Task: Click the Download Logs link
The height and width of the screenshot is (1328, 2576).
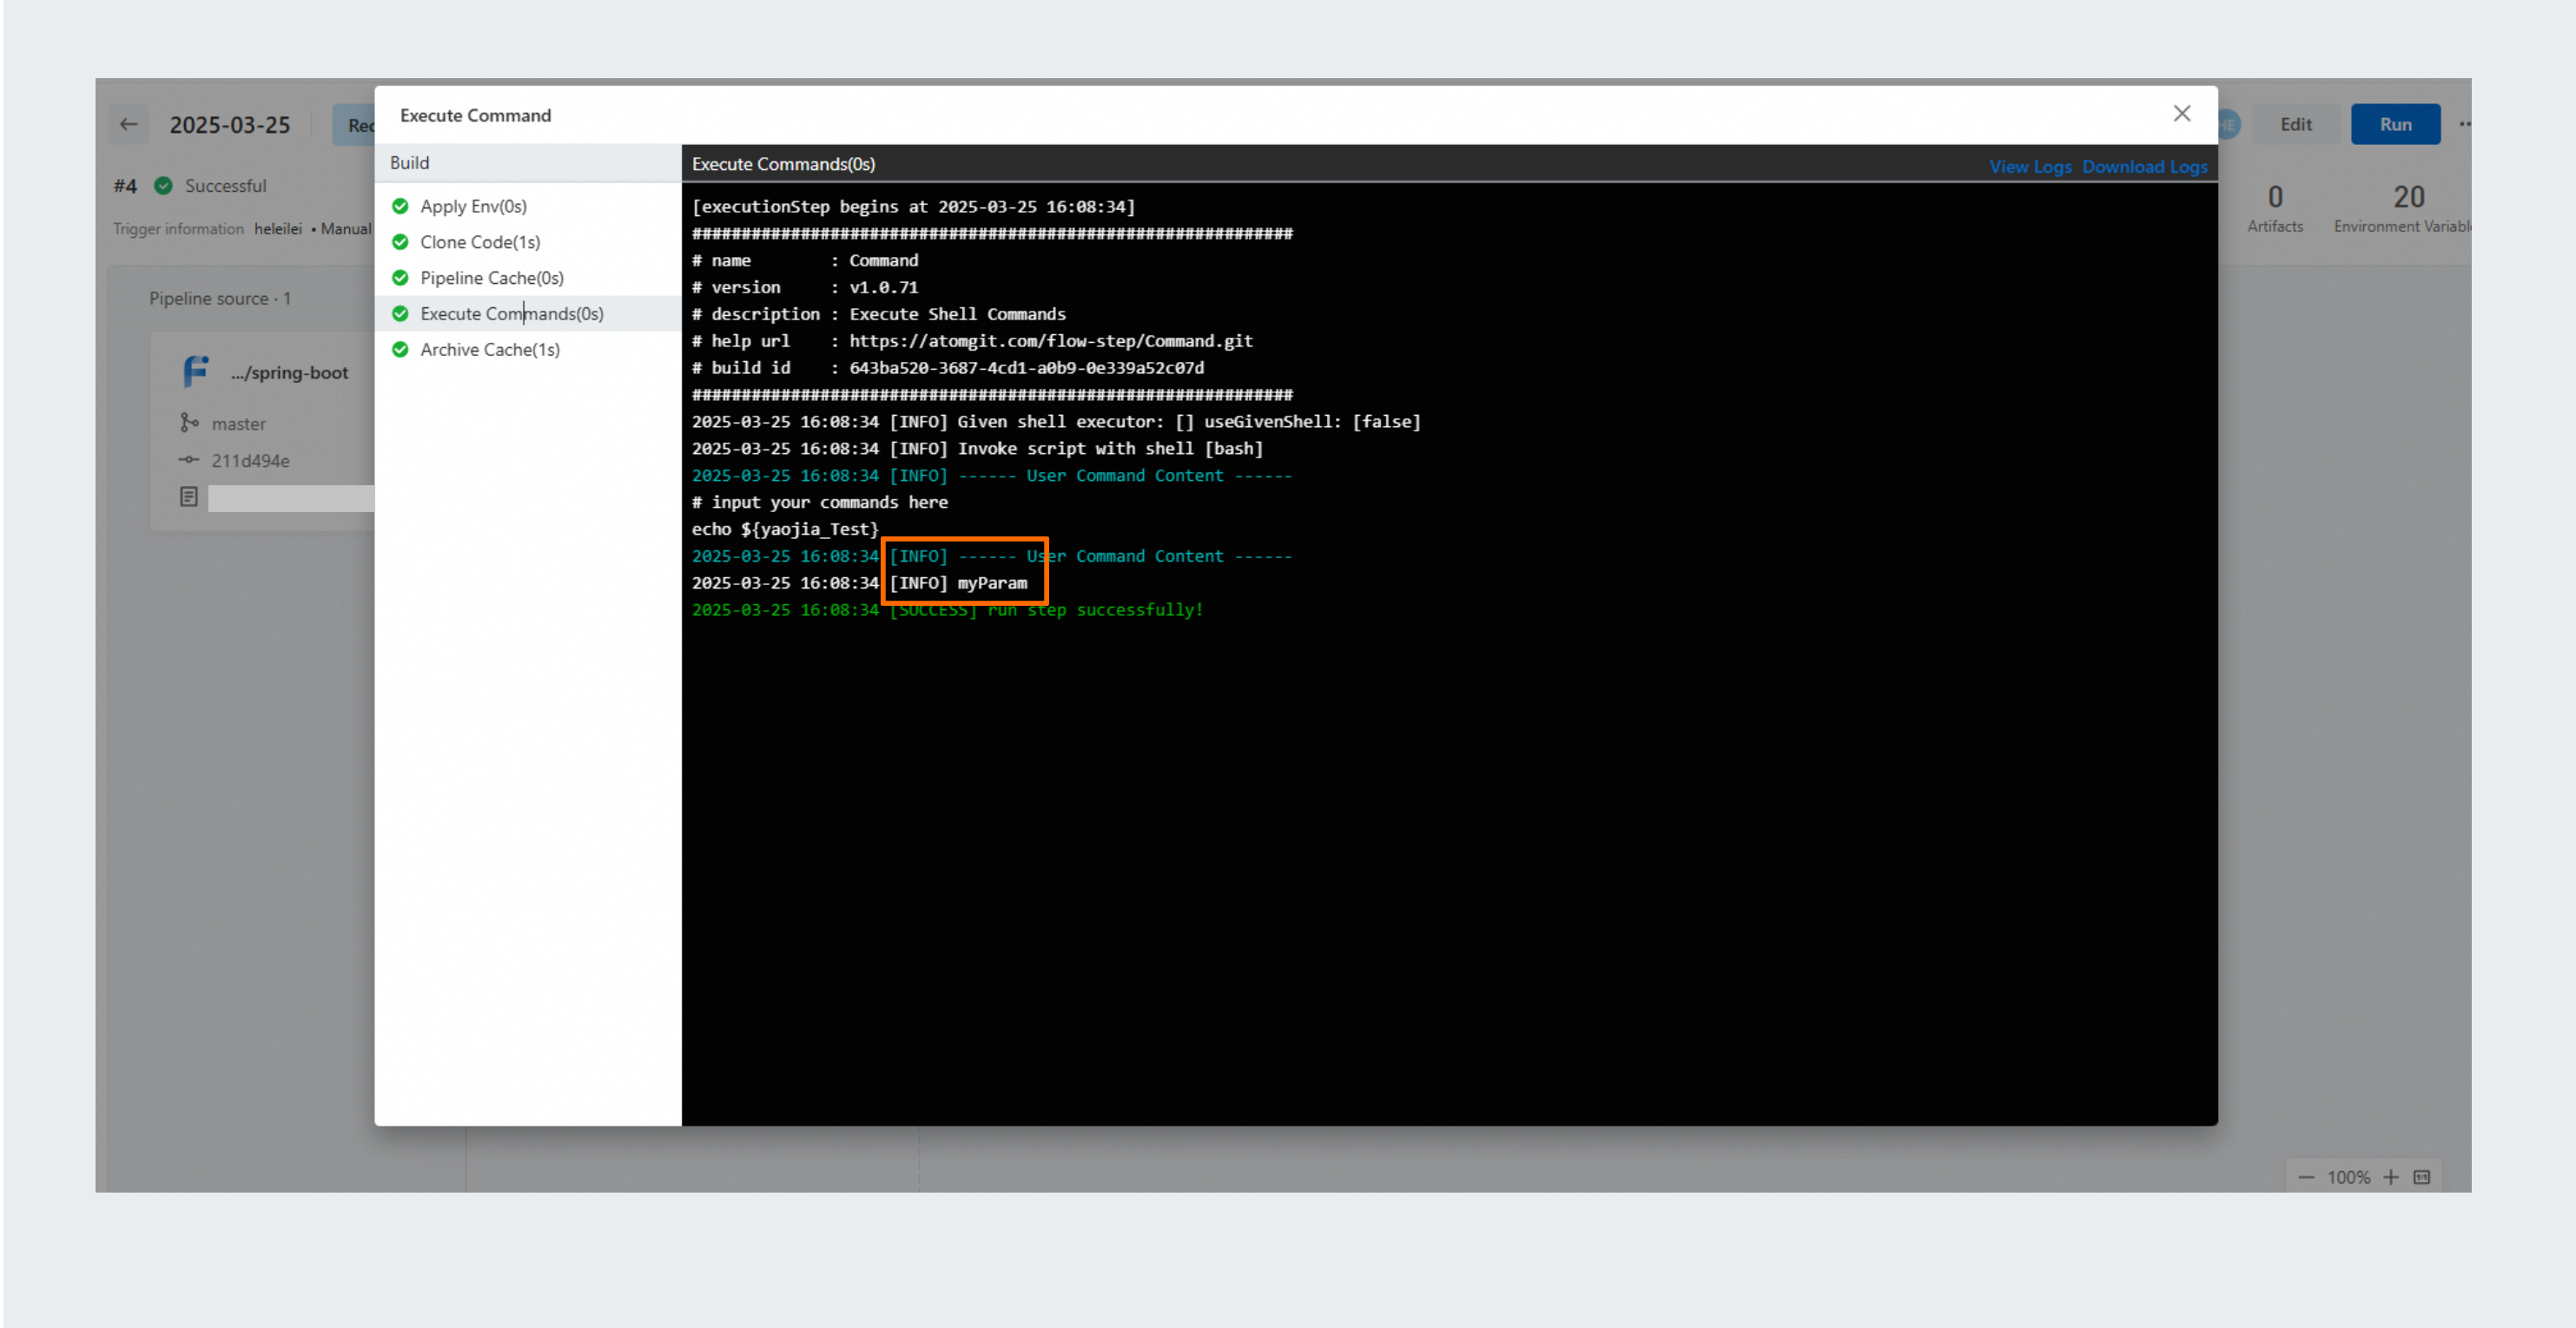Action: [x=2144, y=167]
